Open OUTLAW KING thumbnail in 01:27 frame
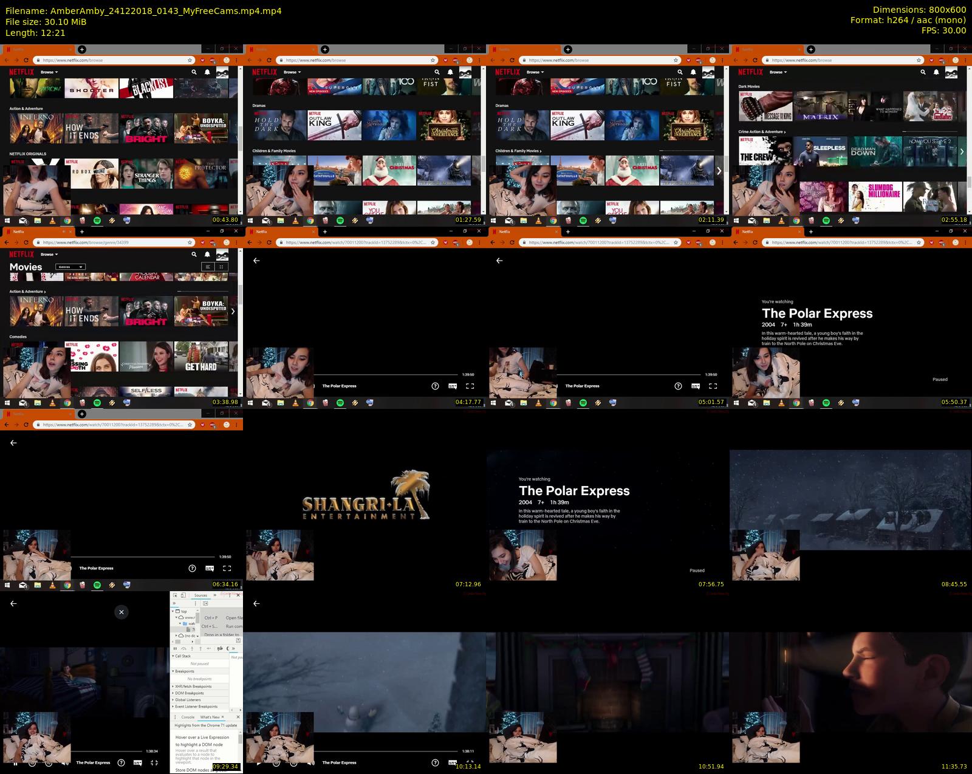The height and width of the screenshot is (774, 972). [x=334, y=125]
